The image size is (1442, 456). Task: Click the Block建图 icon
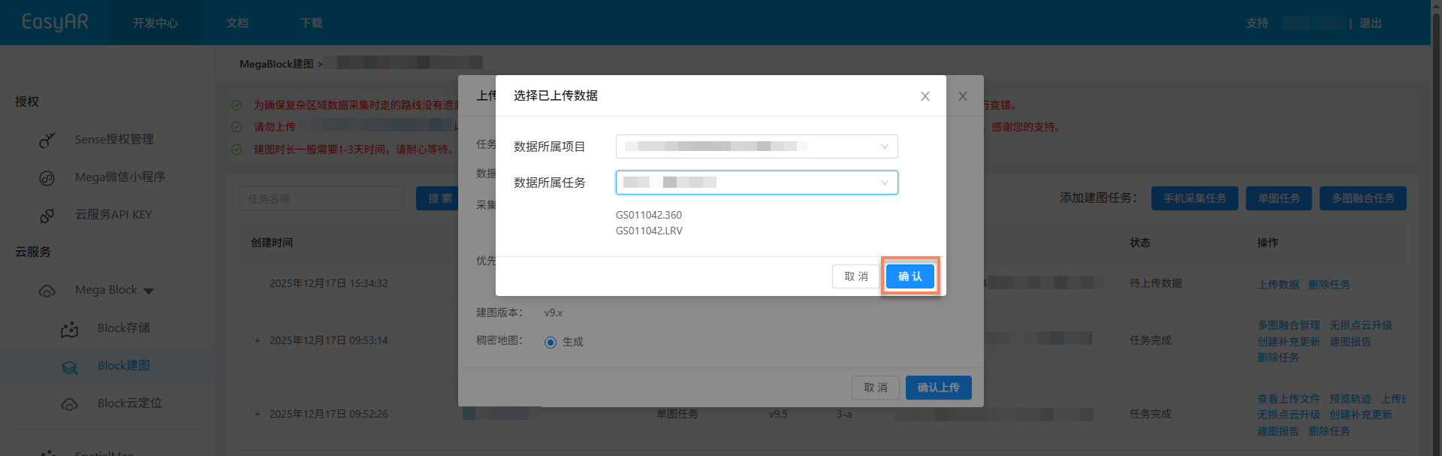coord(70,367)
